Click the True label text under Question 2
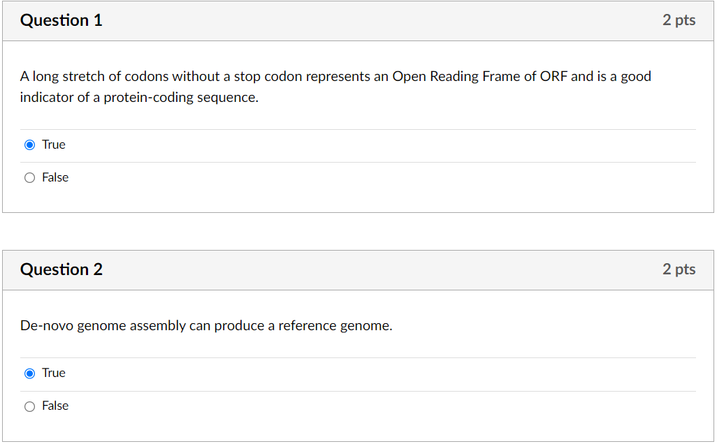This screenshot has width=717, height=444. coord(54,373)
